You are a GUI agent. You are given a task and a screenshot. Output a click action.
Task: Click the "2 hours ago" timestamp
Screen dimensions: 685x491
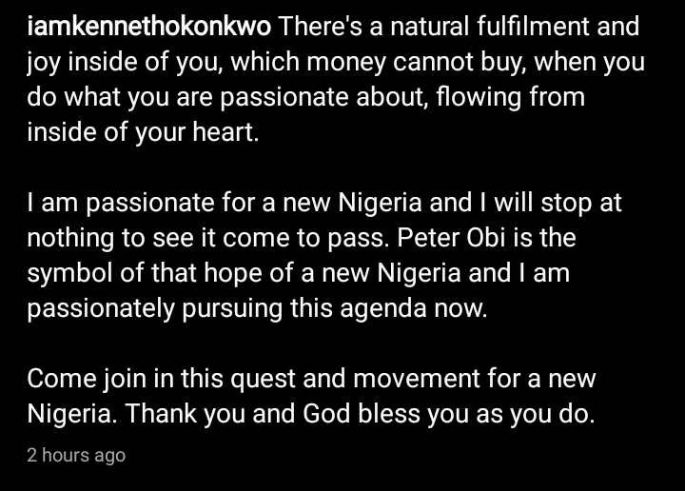pos(76,455)
